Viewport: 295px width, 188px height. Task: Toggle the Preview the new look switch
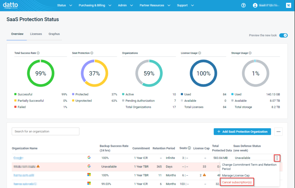(x=283, y=35)
